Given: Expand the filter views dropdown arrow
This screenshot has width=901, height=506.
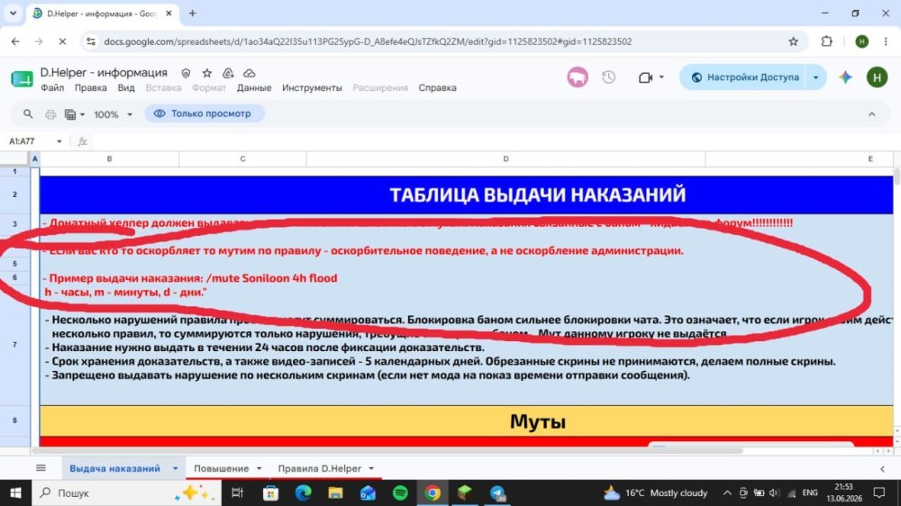Looking at the screenshot, I should tap(82, 115).
